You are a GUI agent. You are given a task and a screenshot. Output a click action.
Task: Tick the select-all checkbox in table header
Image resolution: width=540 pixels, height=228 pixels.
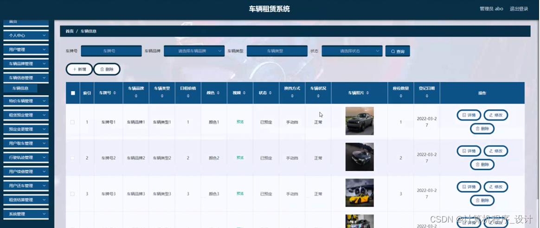[x=73, y=93]
